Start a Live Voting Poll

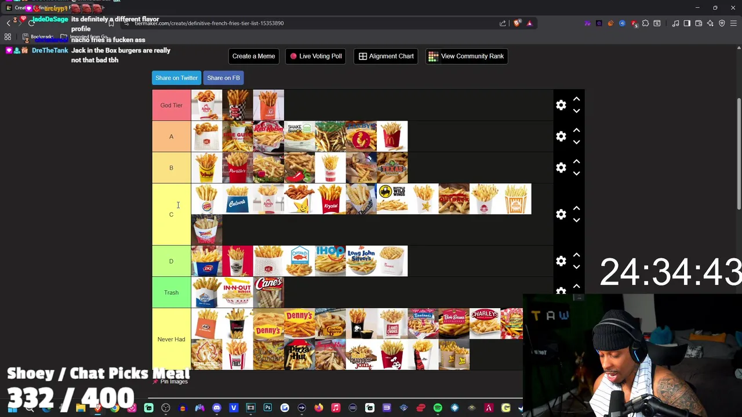click(x=316, y=56)
